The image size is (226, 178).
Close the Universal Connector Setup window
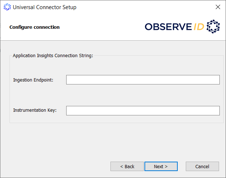point(218,7)
